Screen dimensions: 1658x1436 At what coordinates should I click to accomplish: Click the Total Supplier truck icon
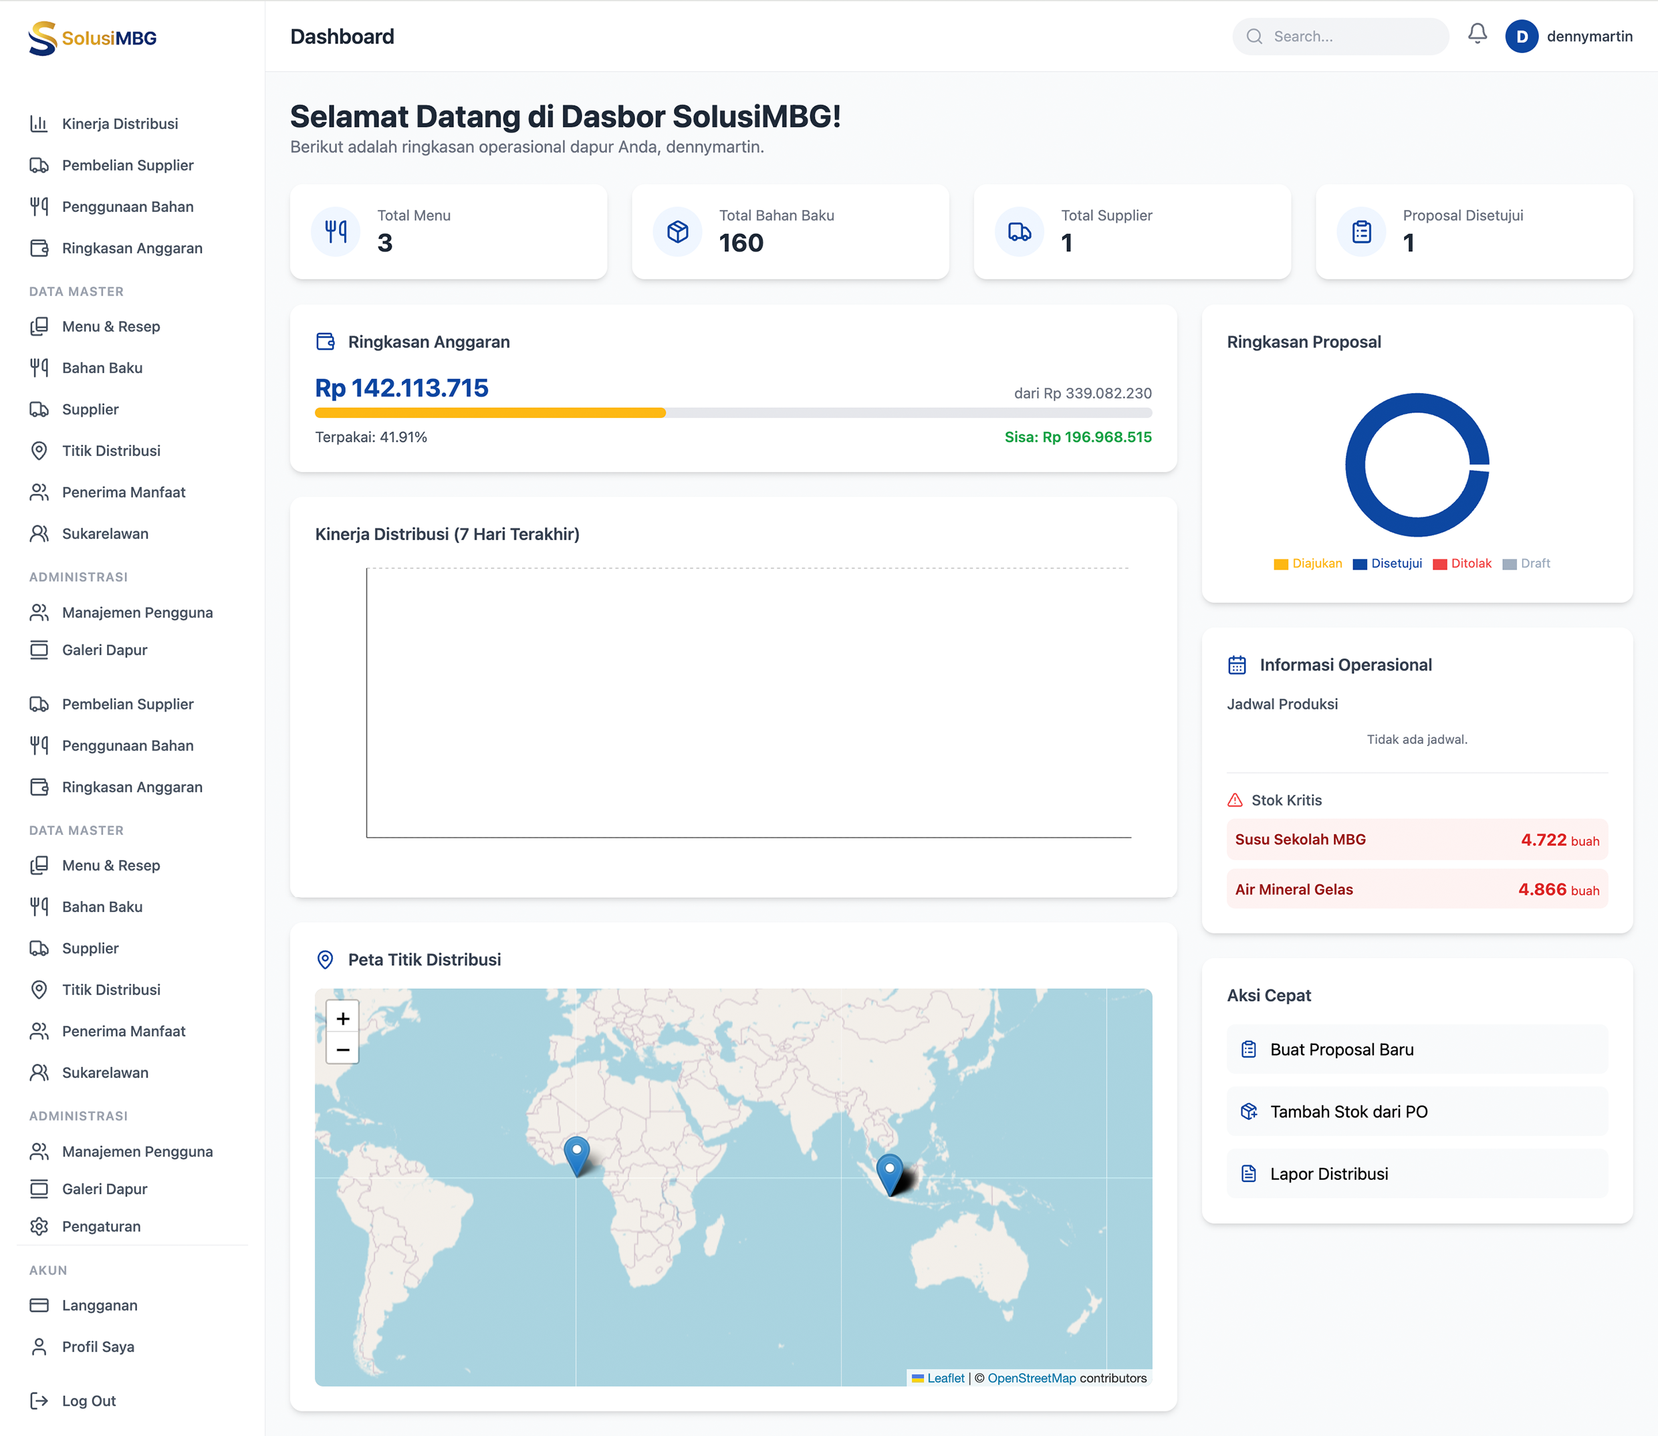1020,233
